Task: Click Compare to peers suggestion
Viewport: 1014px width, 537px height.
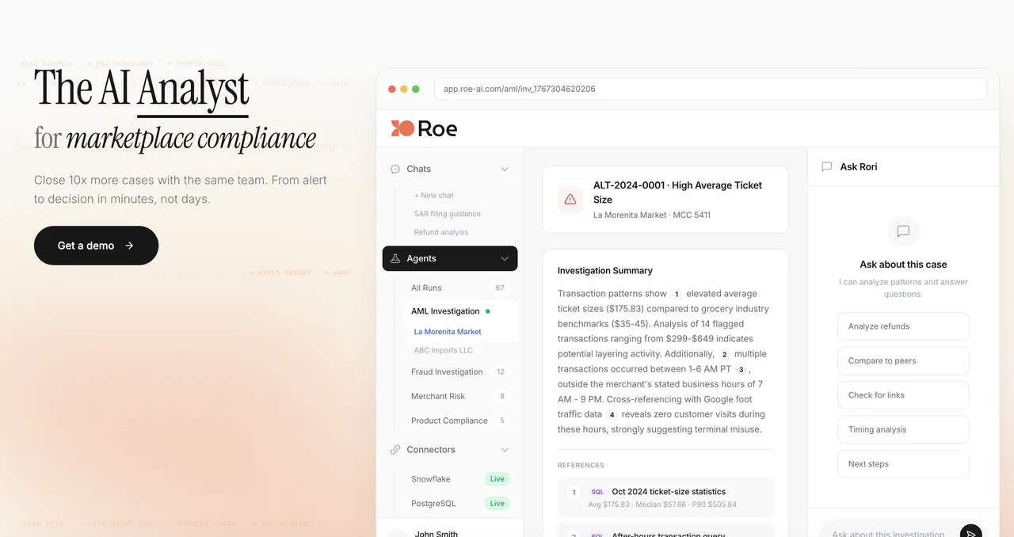Action: pos(903,360)
